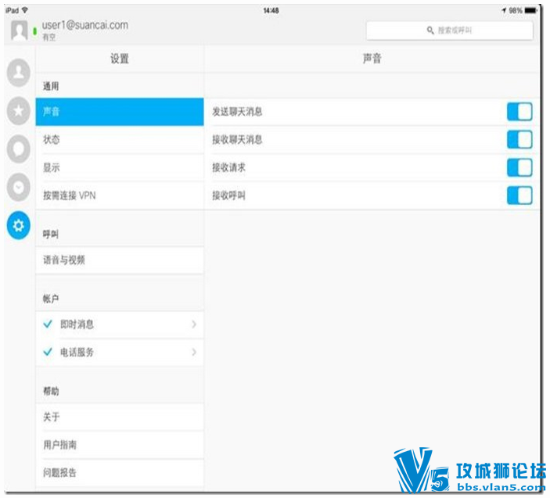This screenshot has height=498, width=550.
Task: Tap the 设置 panel title
Action: pyautogui.click(x=120, y=59)
